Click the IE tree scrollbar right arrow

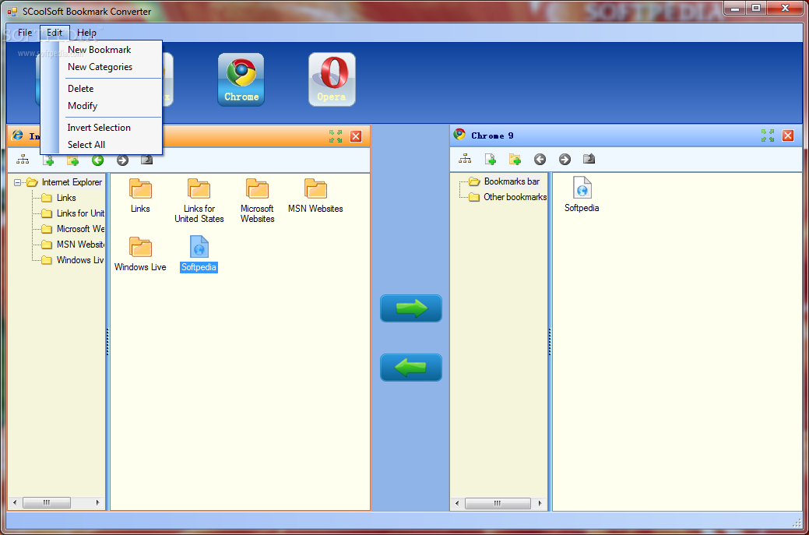97,502
